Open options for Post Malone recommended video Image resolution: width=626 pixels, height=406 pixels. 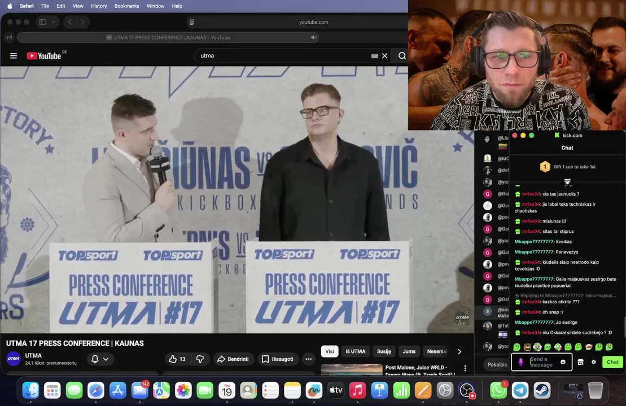(x=465, y=368)
